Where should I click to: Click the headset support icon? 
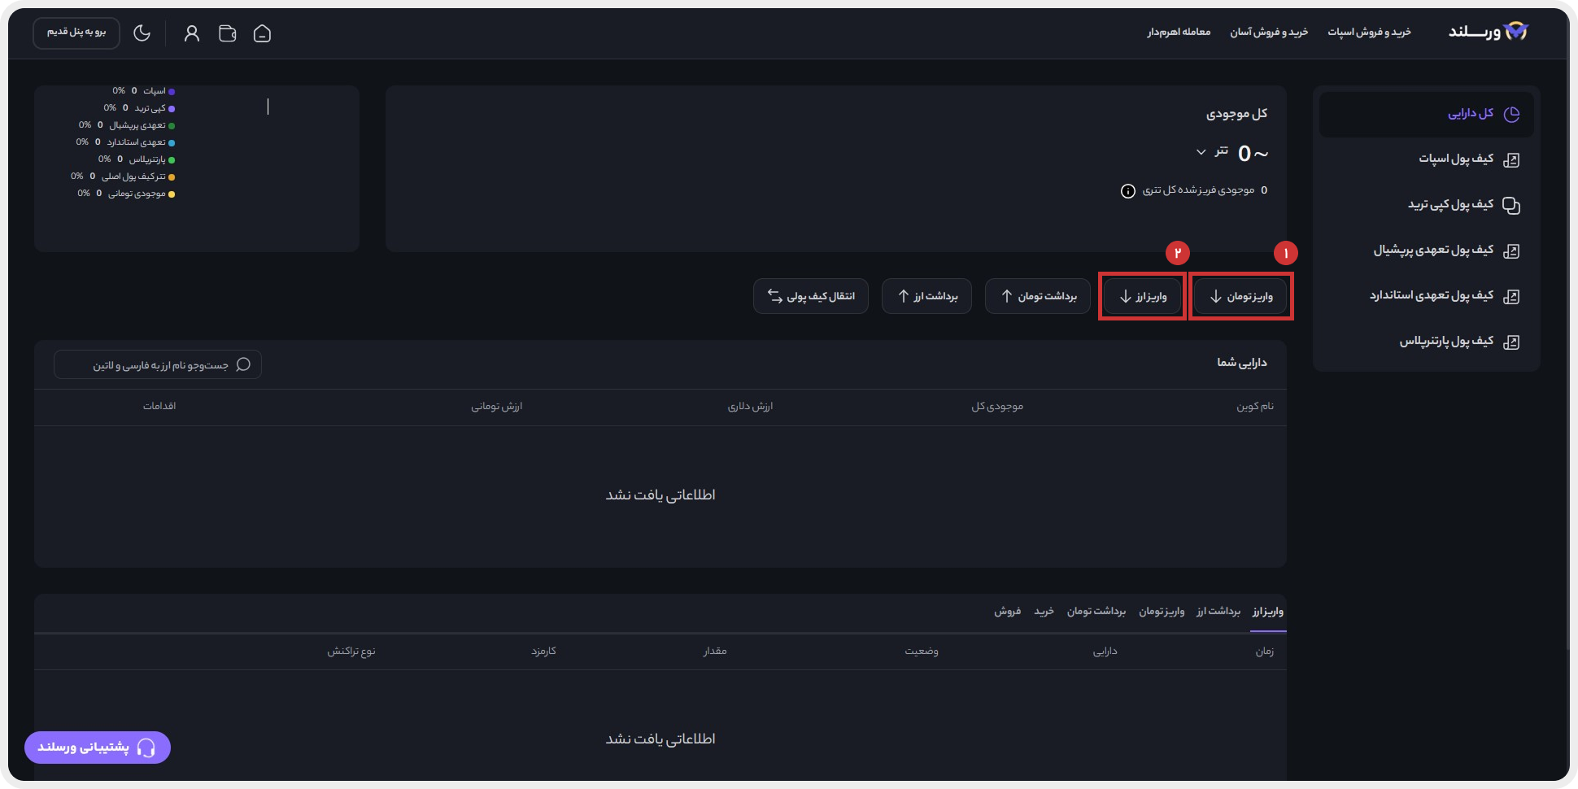pyautogui.click(x=146, y=748)
